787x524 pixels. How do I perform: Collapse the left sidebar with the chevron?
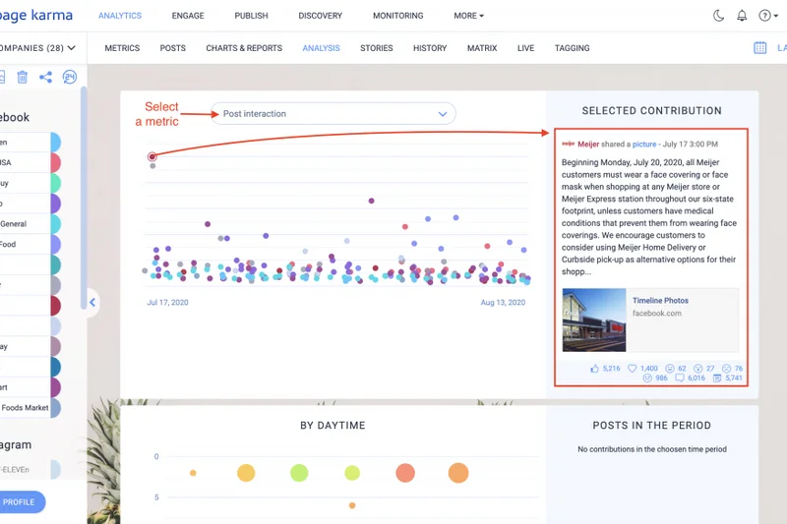[92, 302]
